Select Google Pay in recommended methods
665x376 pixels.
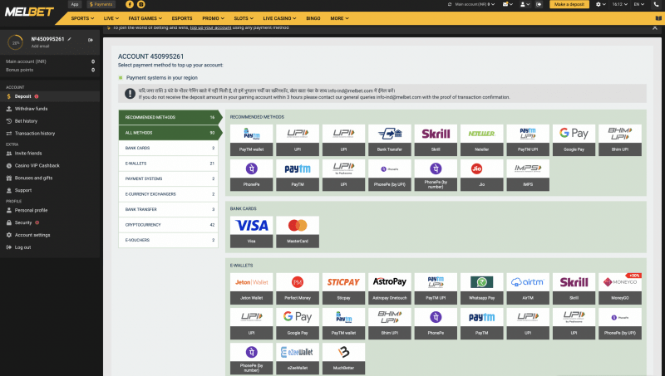pyautogui.click(x=574, y=138)
